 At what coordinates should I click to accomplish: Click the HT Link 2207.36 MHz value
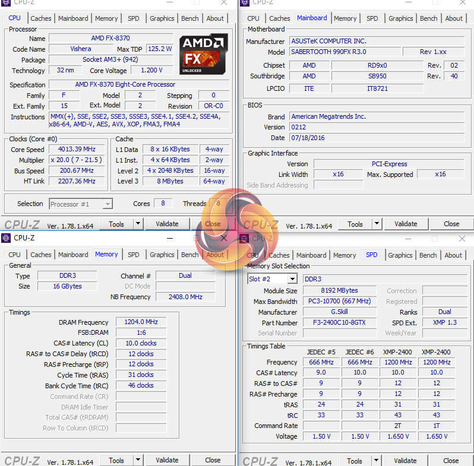coord(77,181)
